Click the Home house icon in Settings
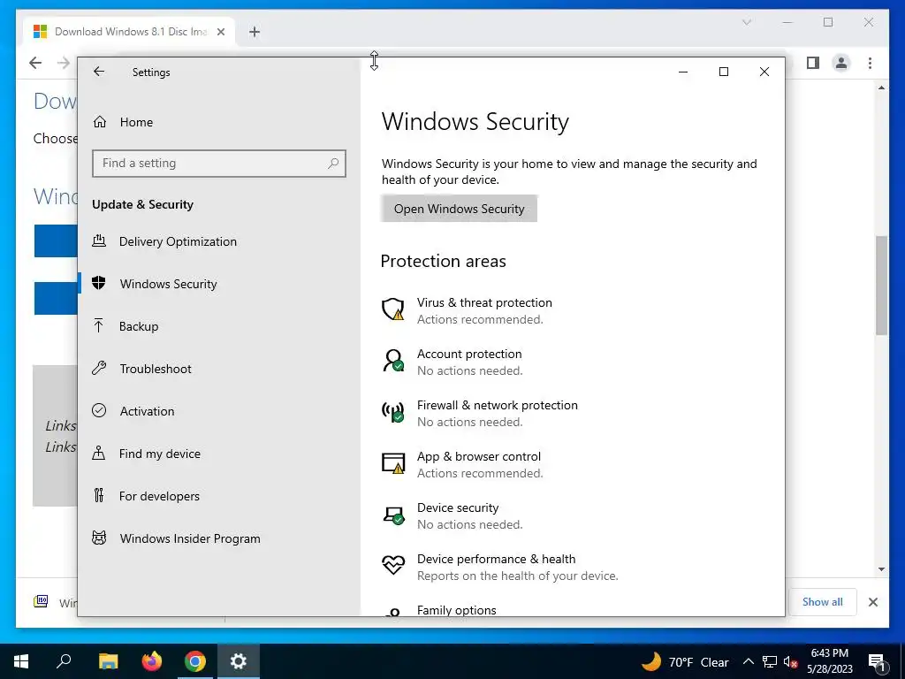 100,122
